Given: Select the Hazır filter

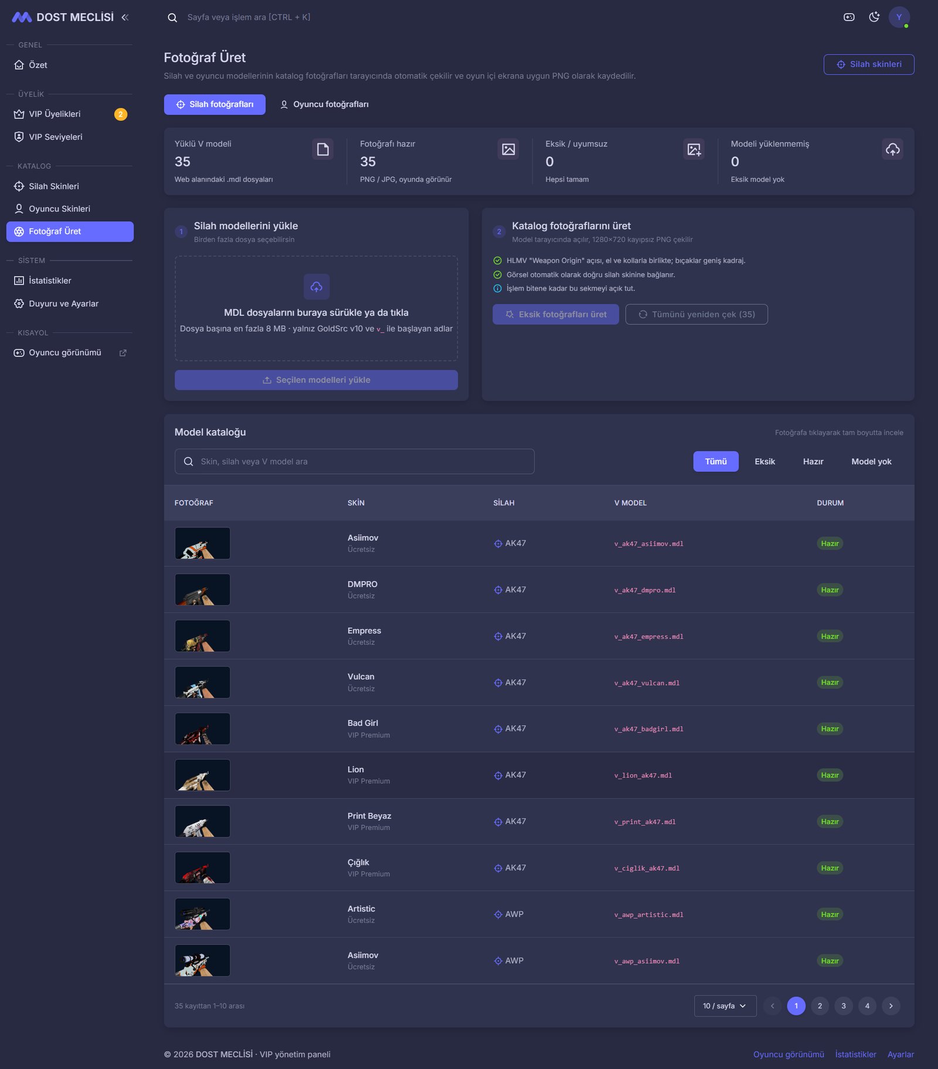Looking at the screenshot, I should [x=813, y=462].
